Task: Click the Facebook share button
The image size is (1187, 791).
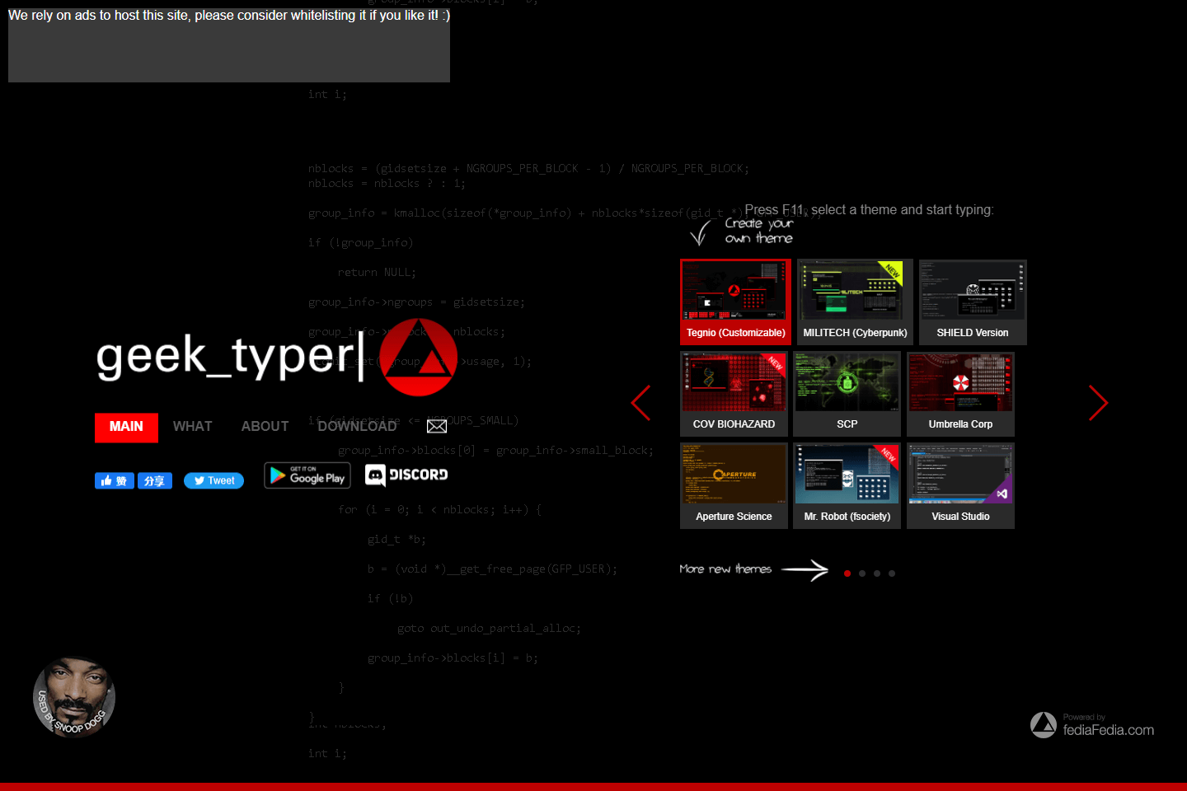Action: [x=155, y=481]
